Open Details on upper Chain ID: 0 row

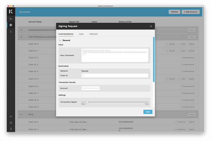click(x=191, y=44)
